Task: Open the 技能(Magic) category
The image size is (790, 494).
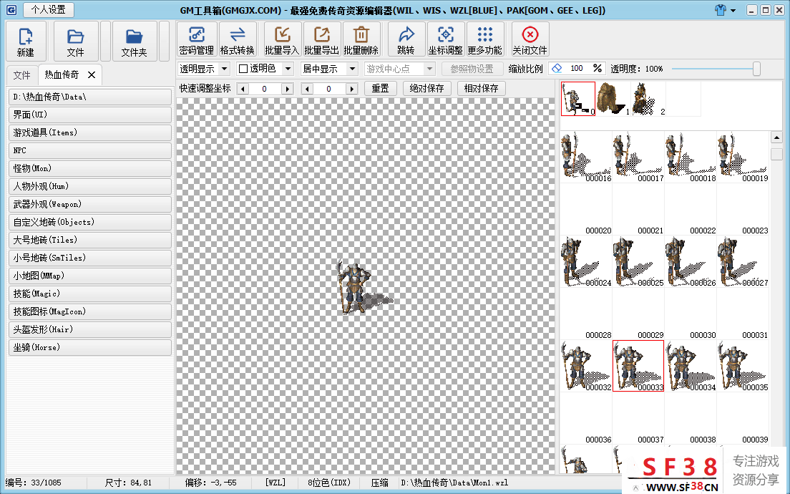Action: (x=90, y=294)
